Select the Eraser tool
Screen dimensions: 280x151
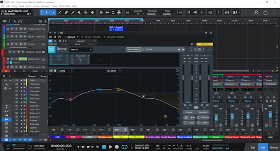coord(66,12)
